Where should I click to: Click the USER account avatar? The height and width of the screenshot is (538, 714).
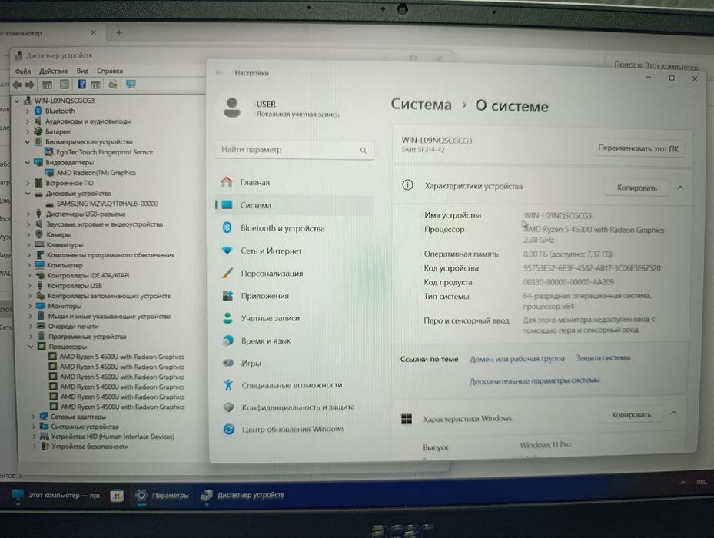(x=232, y=108)
